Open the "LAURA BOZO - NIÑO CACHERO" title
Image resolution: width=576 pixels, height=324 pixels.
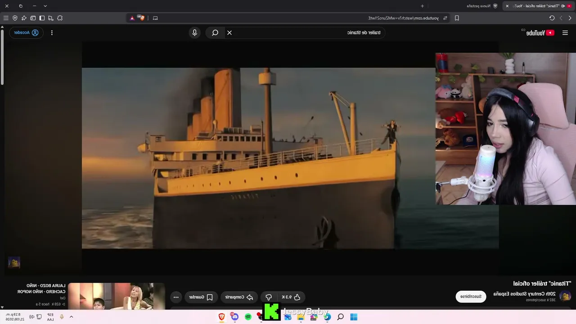pyautogui.click(x=41, y=288)
